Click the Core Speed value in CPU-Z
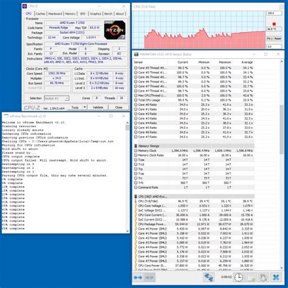This screenshot has width=288, height=288. pyautogui.click(x=57, y=74)
